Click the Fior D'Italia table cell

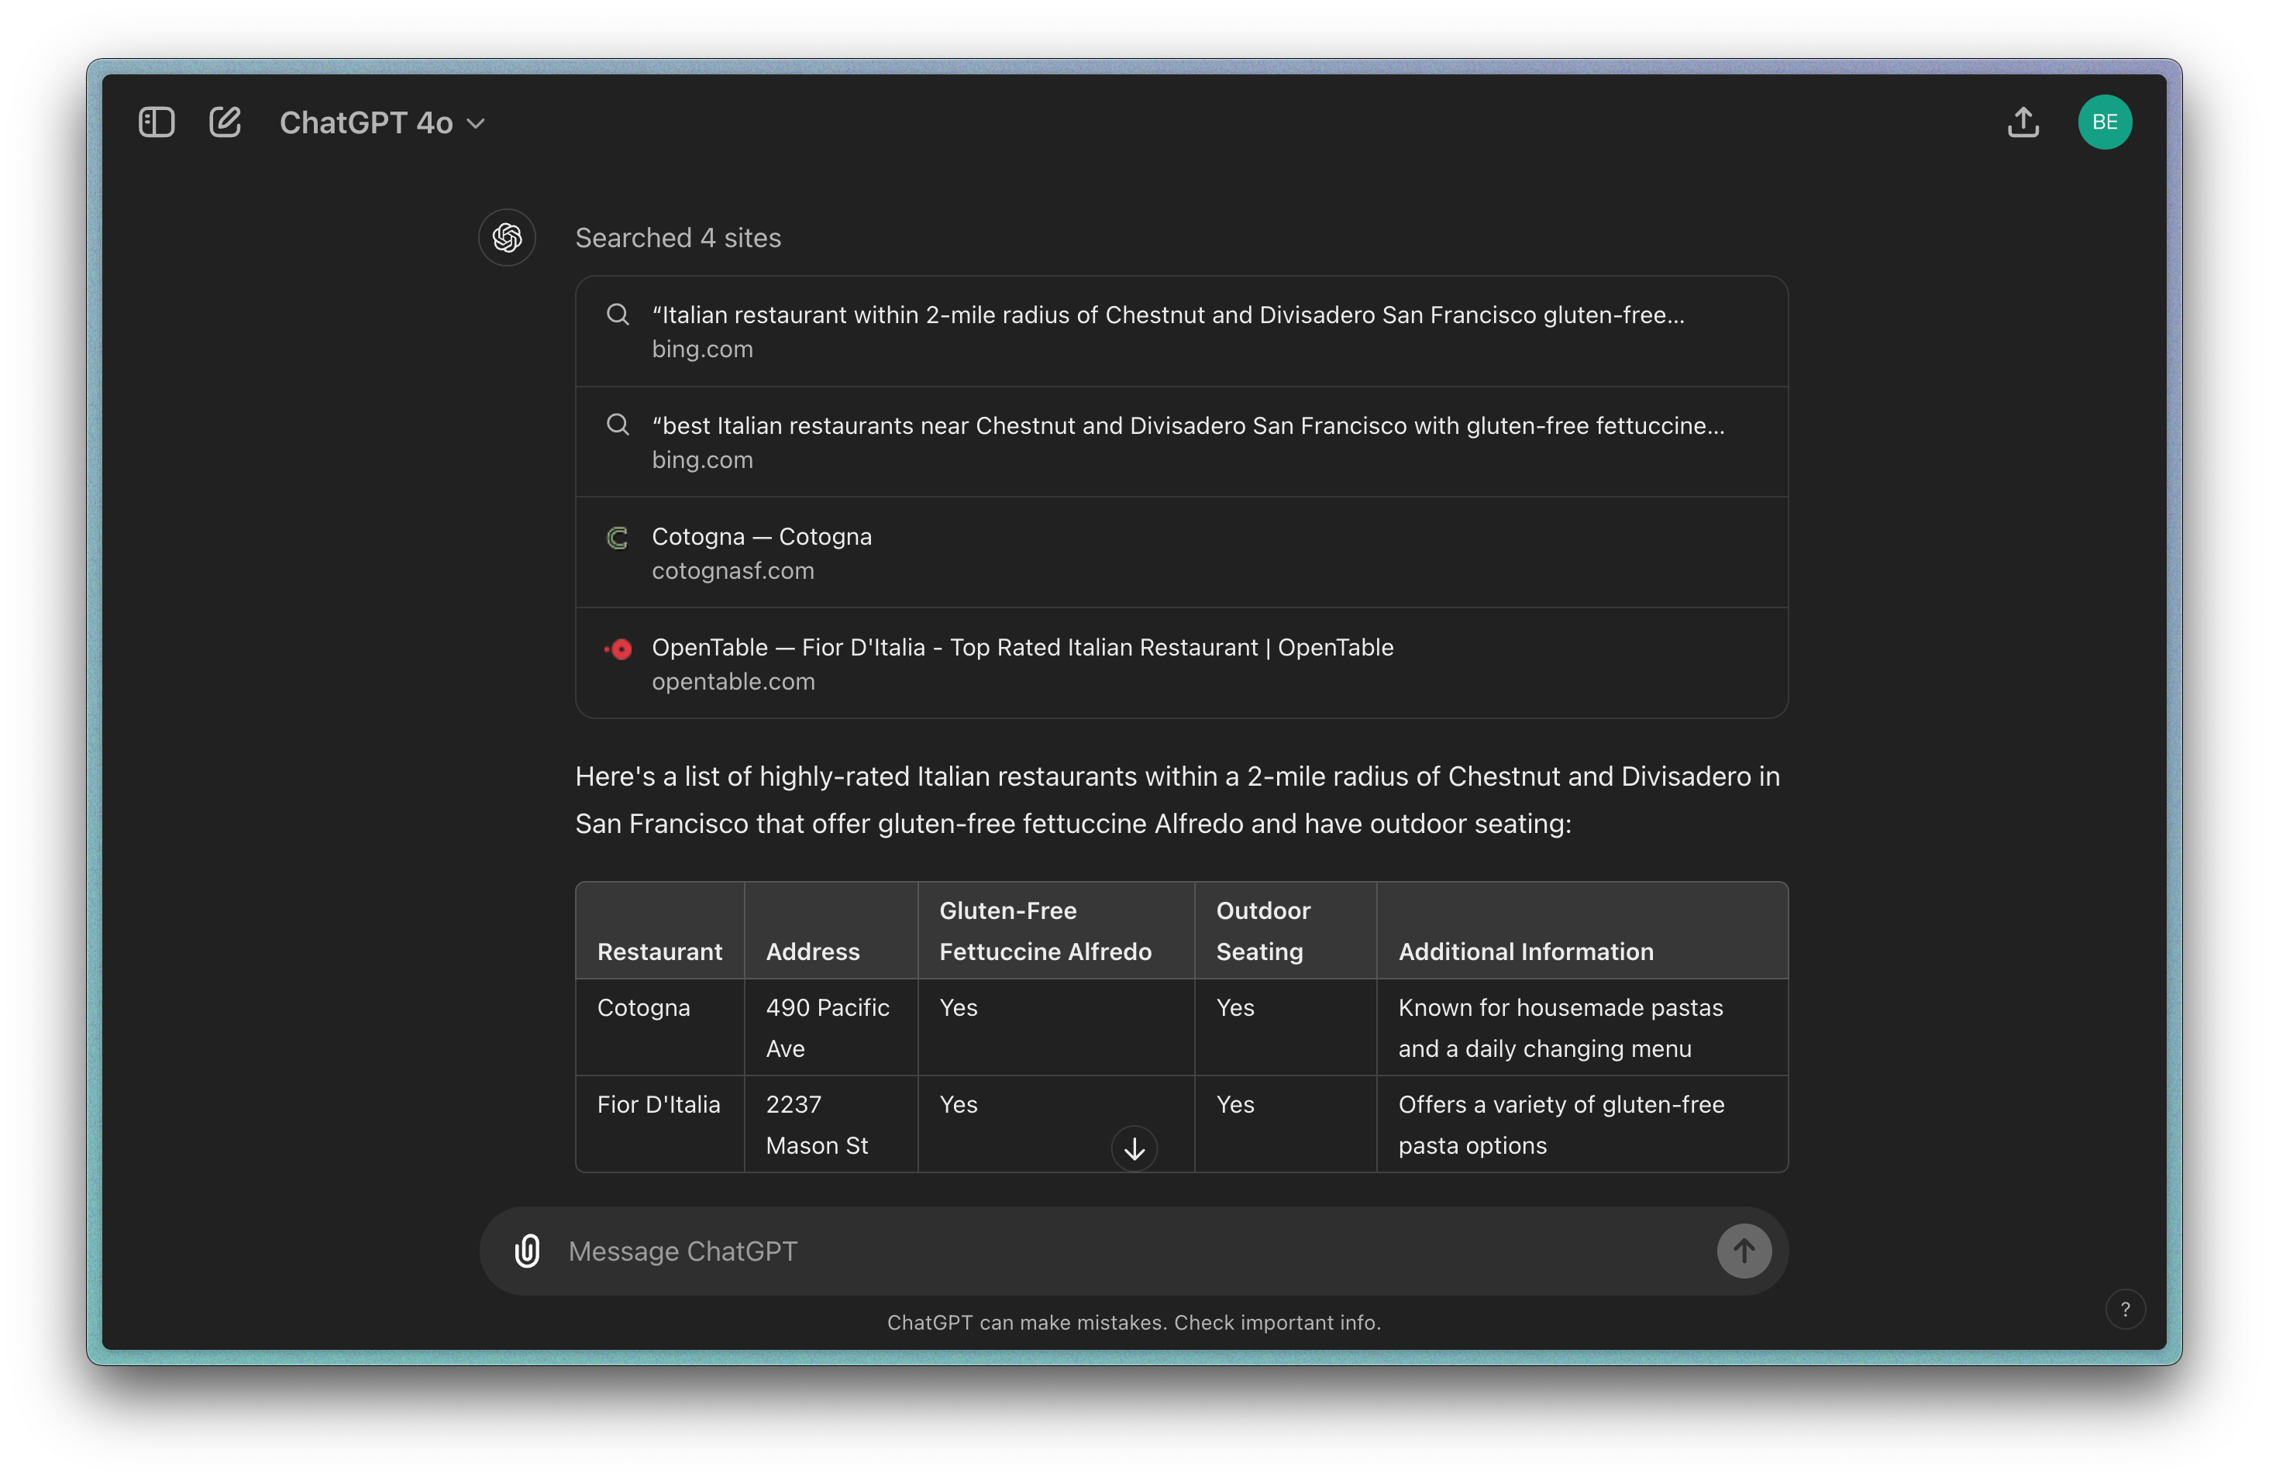click(659, 1104)
